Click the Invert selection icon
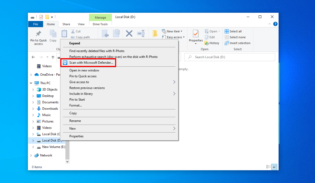The width and height of the screenshot is (315, 183). [x=227, y=43]
